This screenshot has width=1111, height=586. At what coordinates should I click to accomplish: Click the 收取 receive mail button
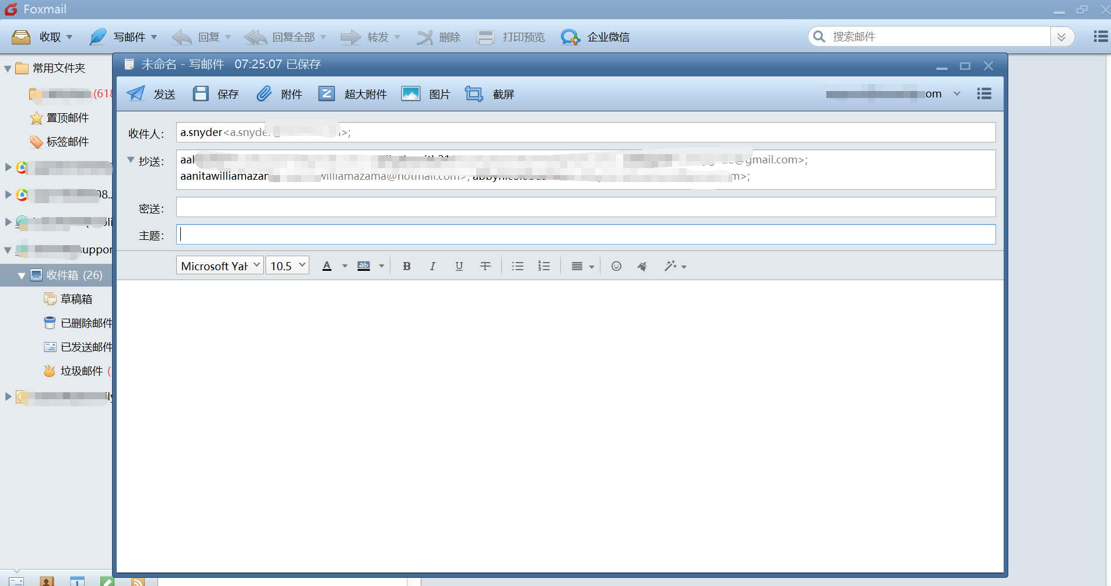click(x=41, y=37)
